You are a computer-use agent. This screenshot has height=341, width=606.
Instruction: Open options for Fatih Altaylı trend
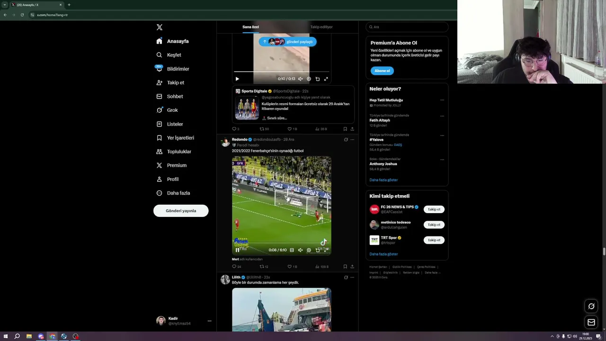442,116
